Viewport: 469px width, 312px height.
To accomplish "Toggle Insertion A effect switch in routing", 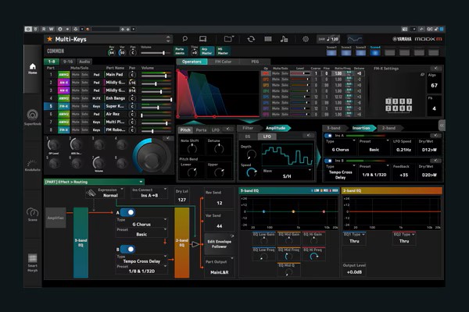I will tap(126, 212).
